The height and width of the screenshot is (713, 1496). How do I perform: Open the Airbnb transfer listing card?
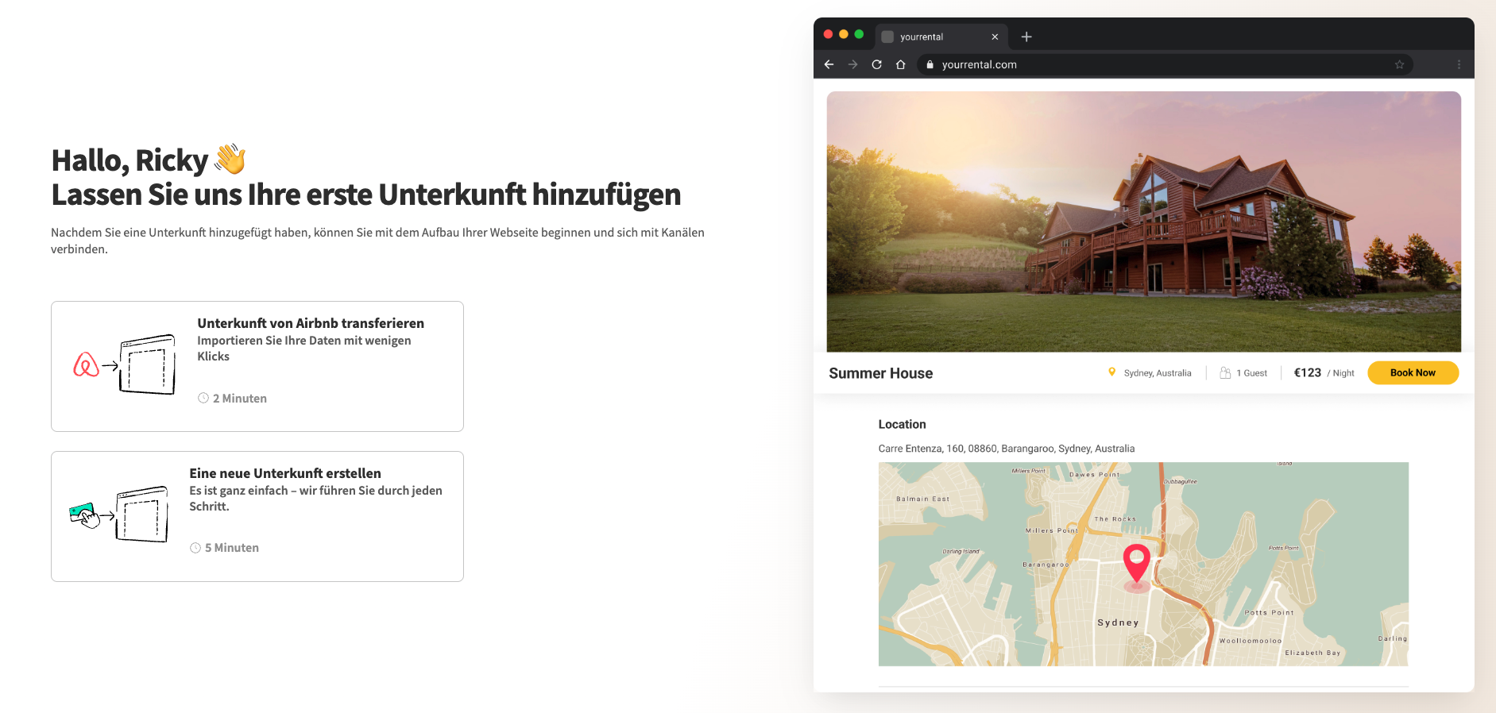coord(257,366)
